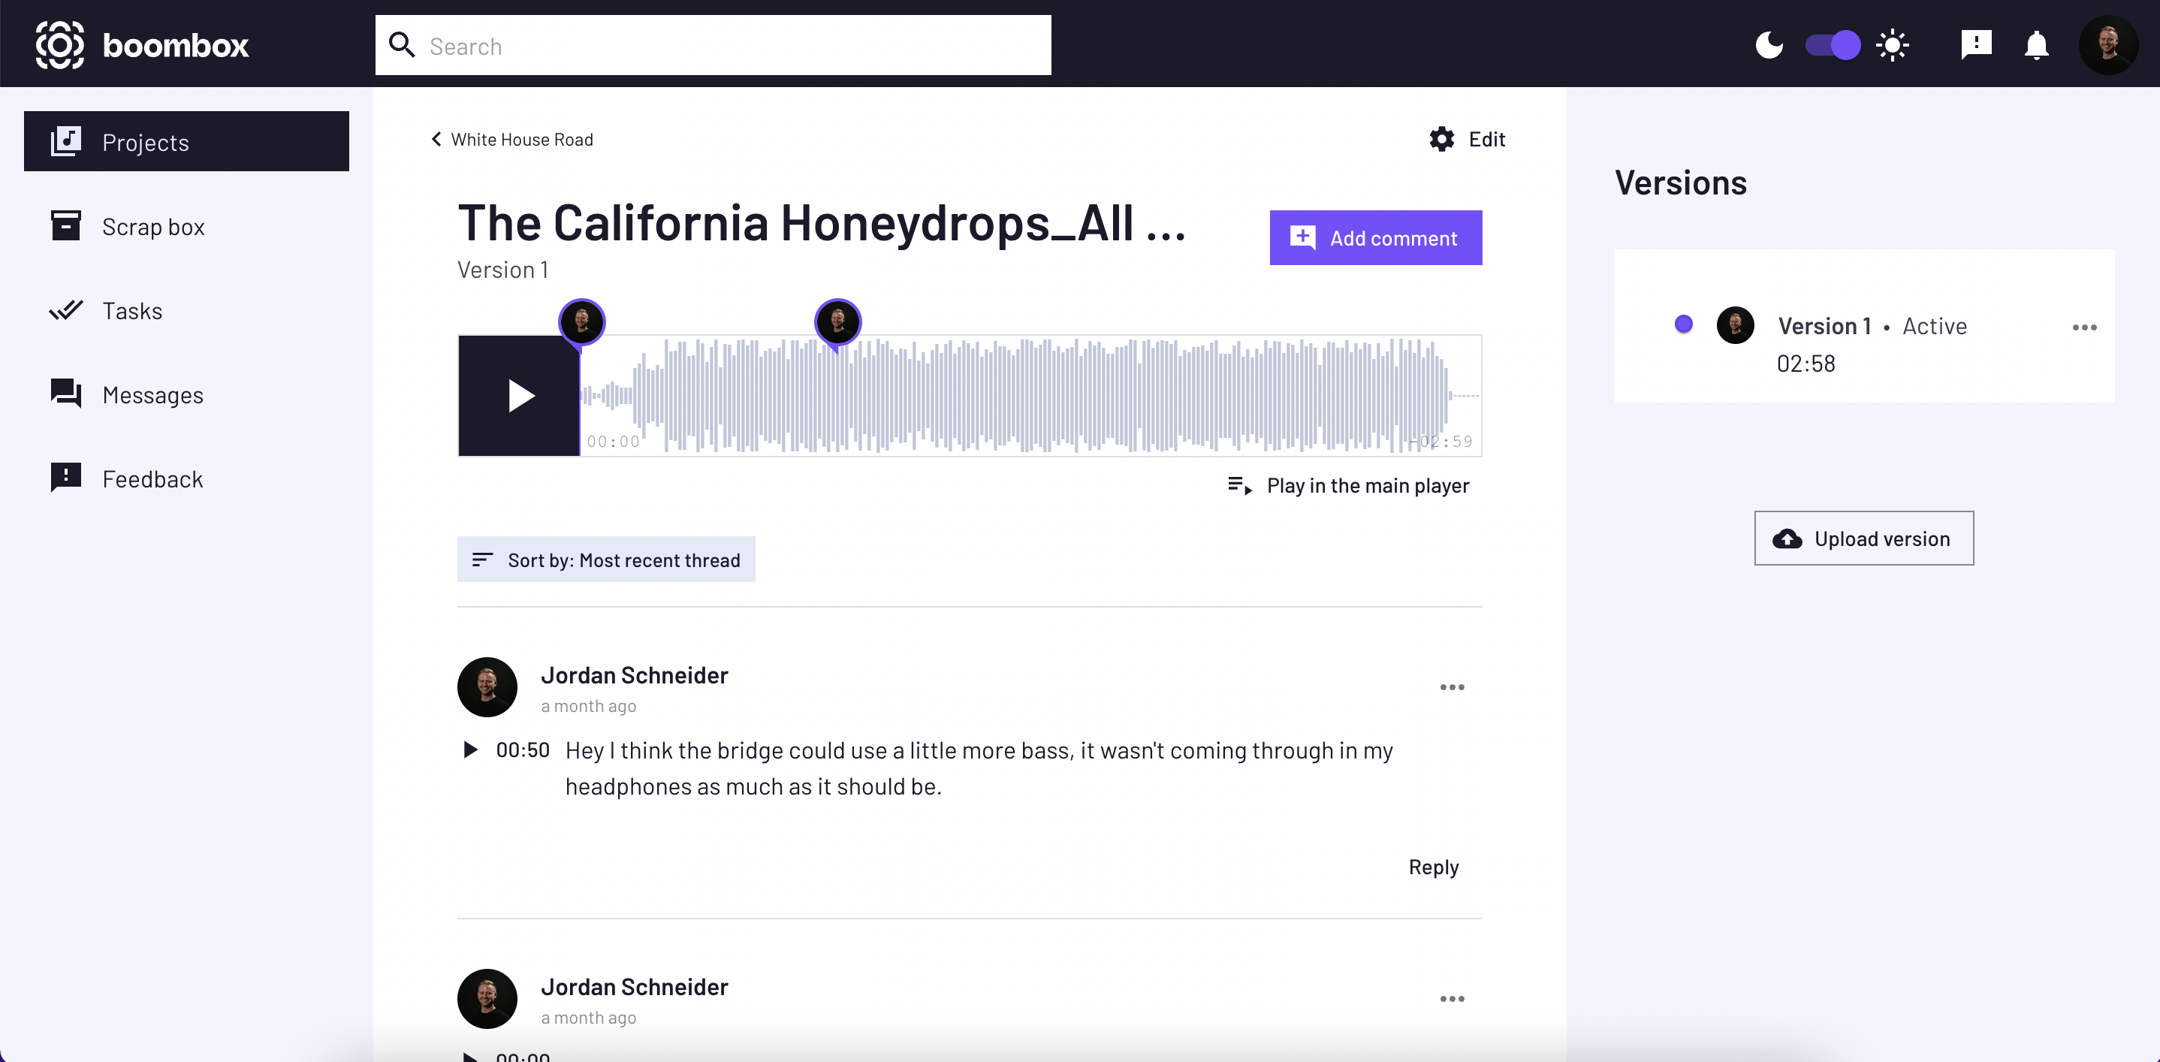2160x1062 pixels.
Task: Go to Scrap box in sidebar
Action: click(x=152, y=226)
